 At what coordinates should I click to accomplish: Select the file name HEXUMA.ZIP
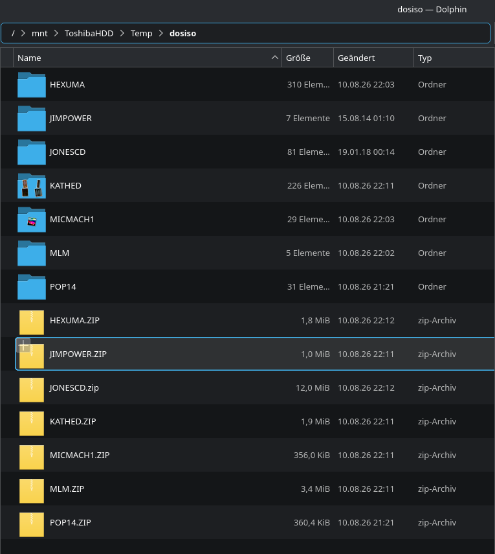point(74,321)
